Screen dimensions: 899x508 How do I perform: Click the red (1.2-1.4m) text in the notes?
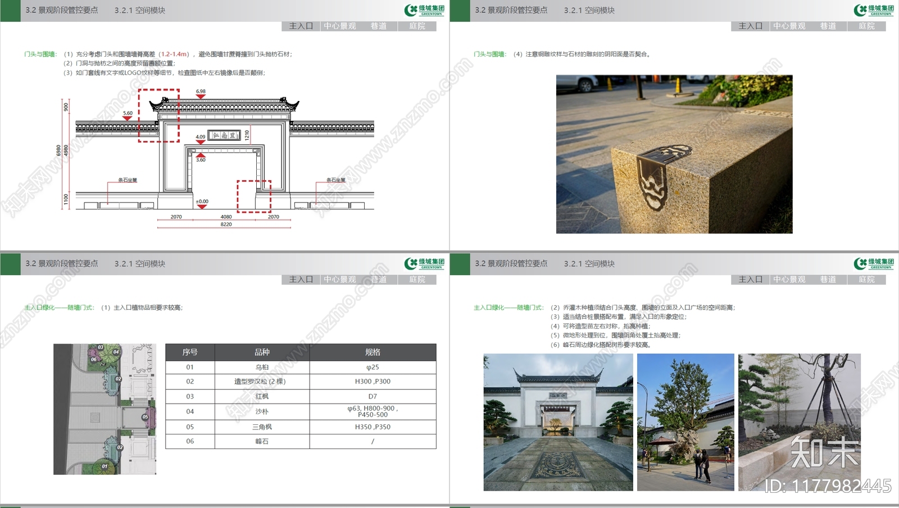click(x=175, y=54)
